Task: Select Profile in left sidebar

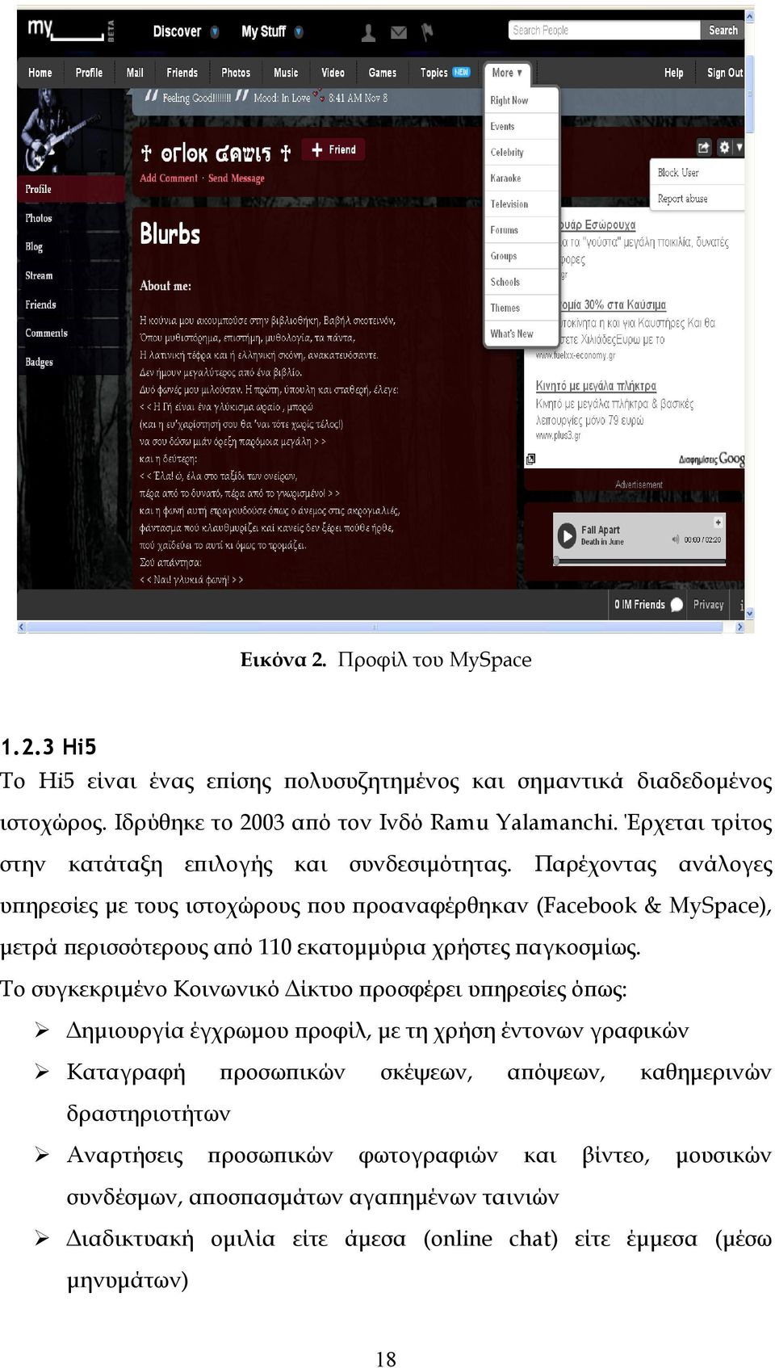Action: [x=71, y=189]
